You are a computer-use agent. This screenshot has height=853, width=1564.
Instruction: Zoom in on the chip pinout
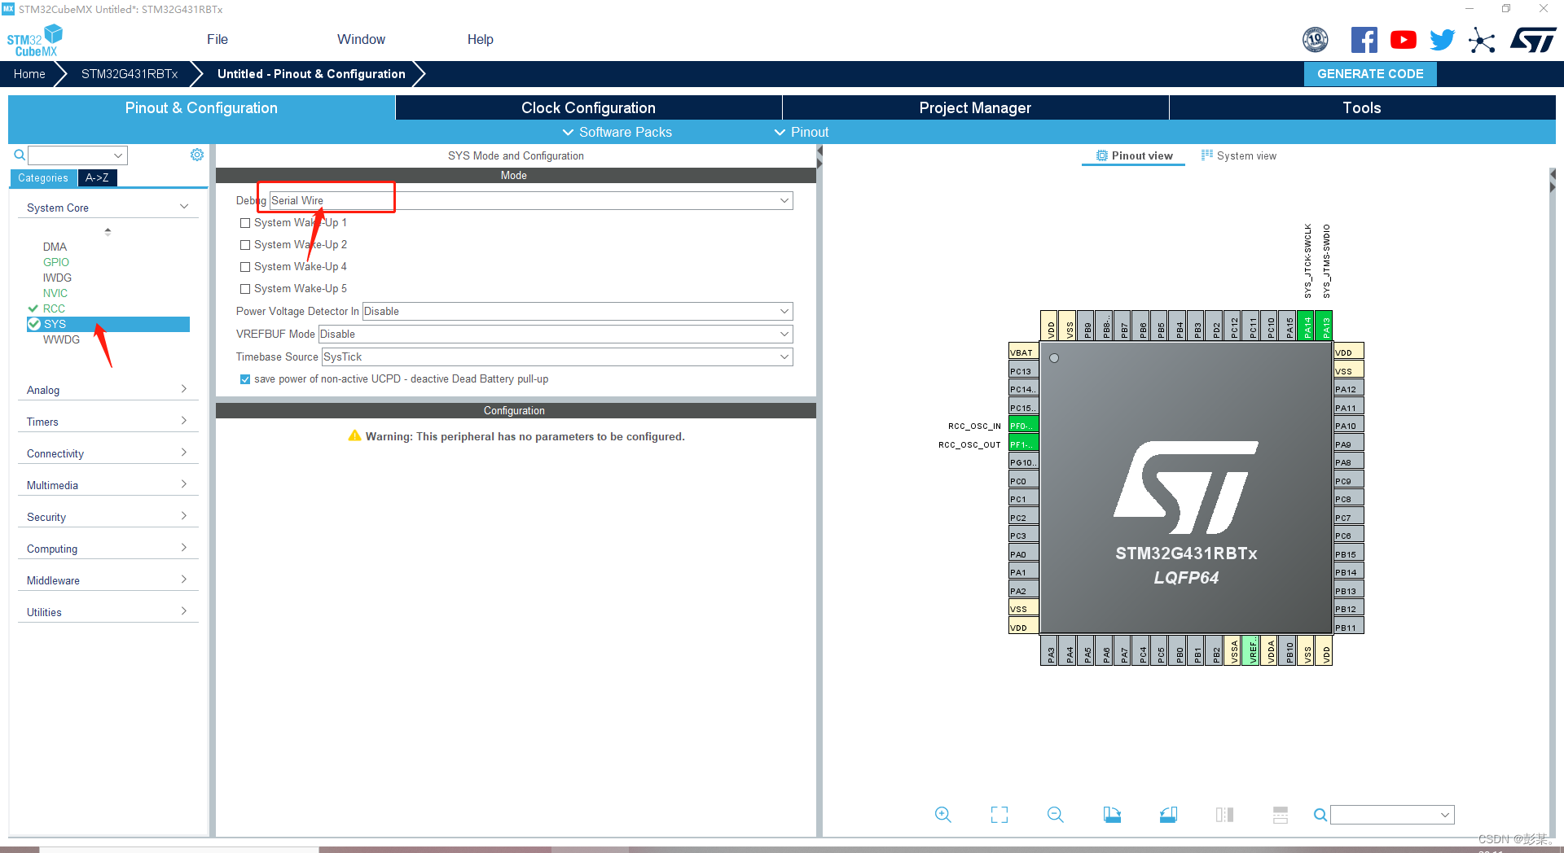pyautogui.click(x=943, y=815)
